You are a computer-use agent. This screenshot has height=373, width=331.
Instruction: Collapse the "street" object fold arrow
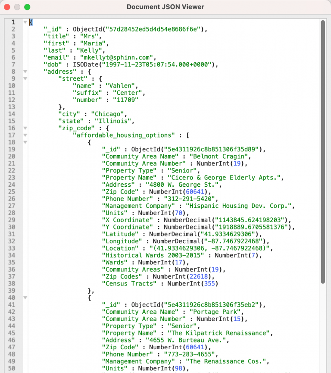(25, 78)
